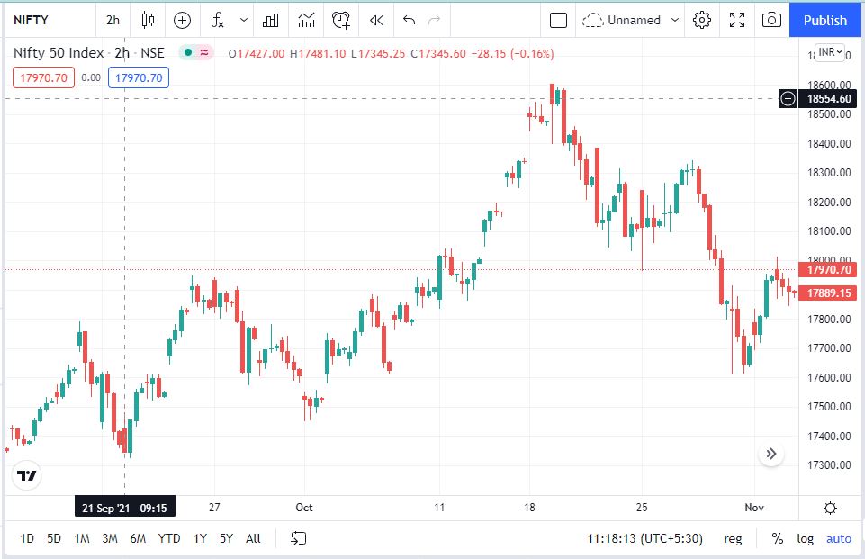The height and width of the screenshot is (559, 865).
Task: Click the Unnamed layout cloud button
Action: [621, 21]
